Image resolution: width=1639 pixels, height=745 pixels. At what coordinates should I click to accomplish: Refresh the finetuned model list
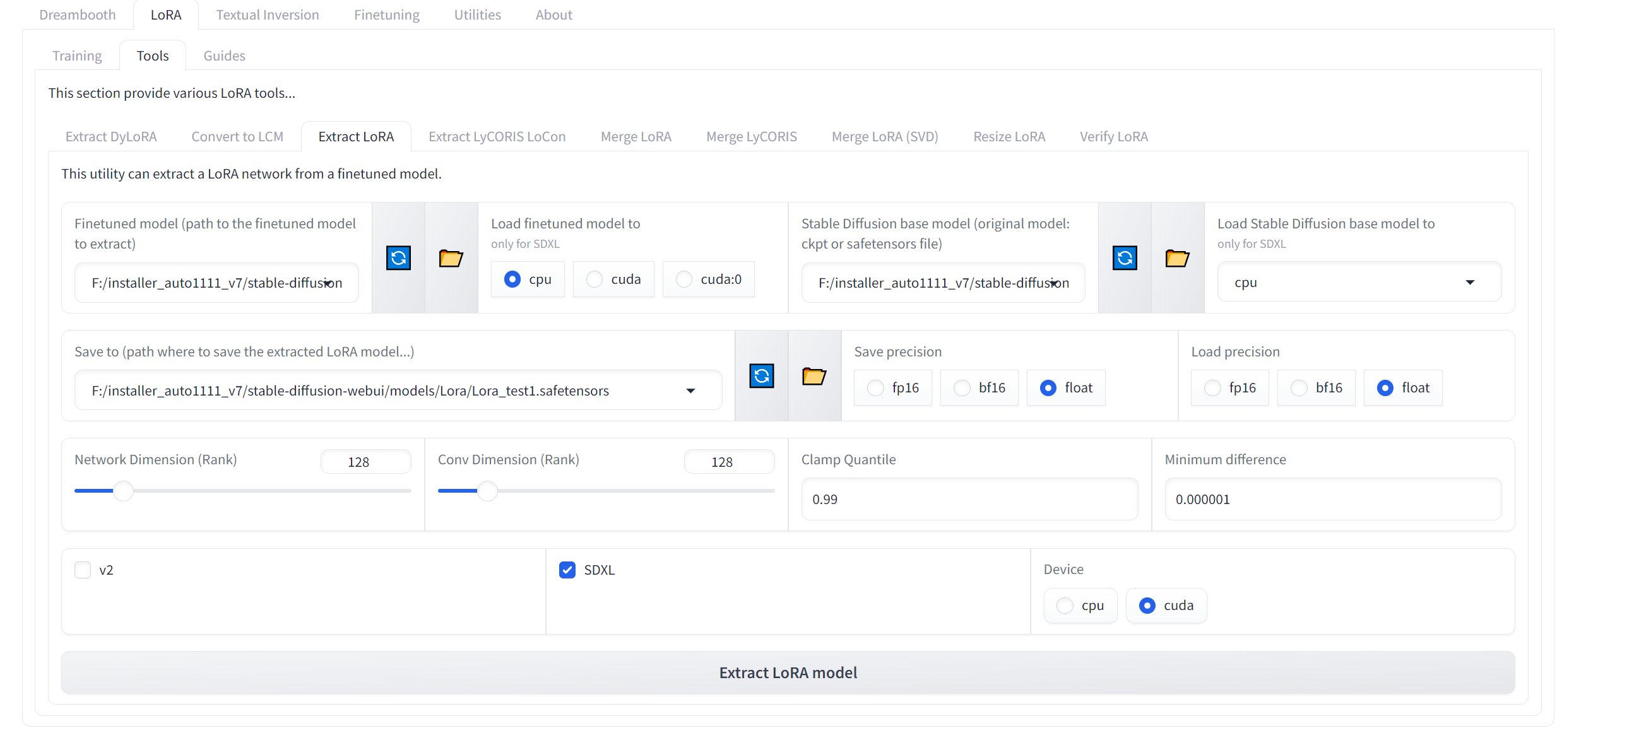pyautogui.click(x=398, y=257)
